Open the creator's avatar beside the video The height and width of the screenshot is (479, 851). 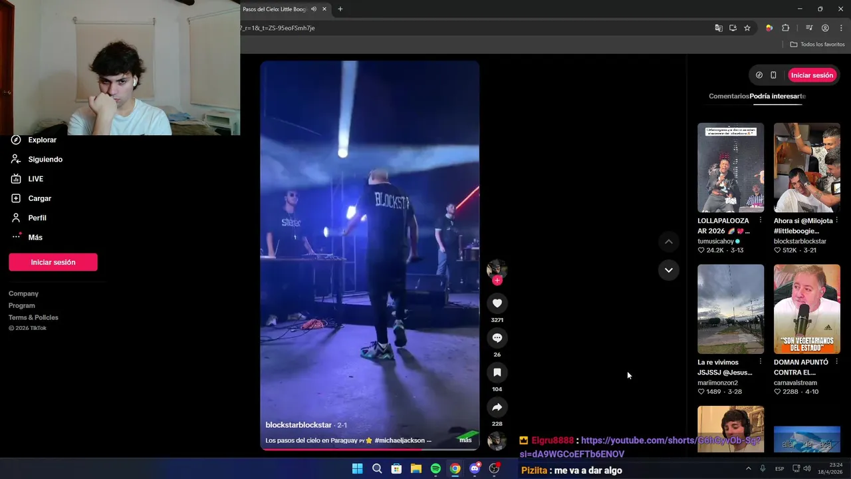[x=497, y=269]
